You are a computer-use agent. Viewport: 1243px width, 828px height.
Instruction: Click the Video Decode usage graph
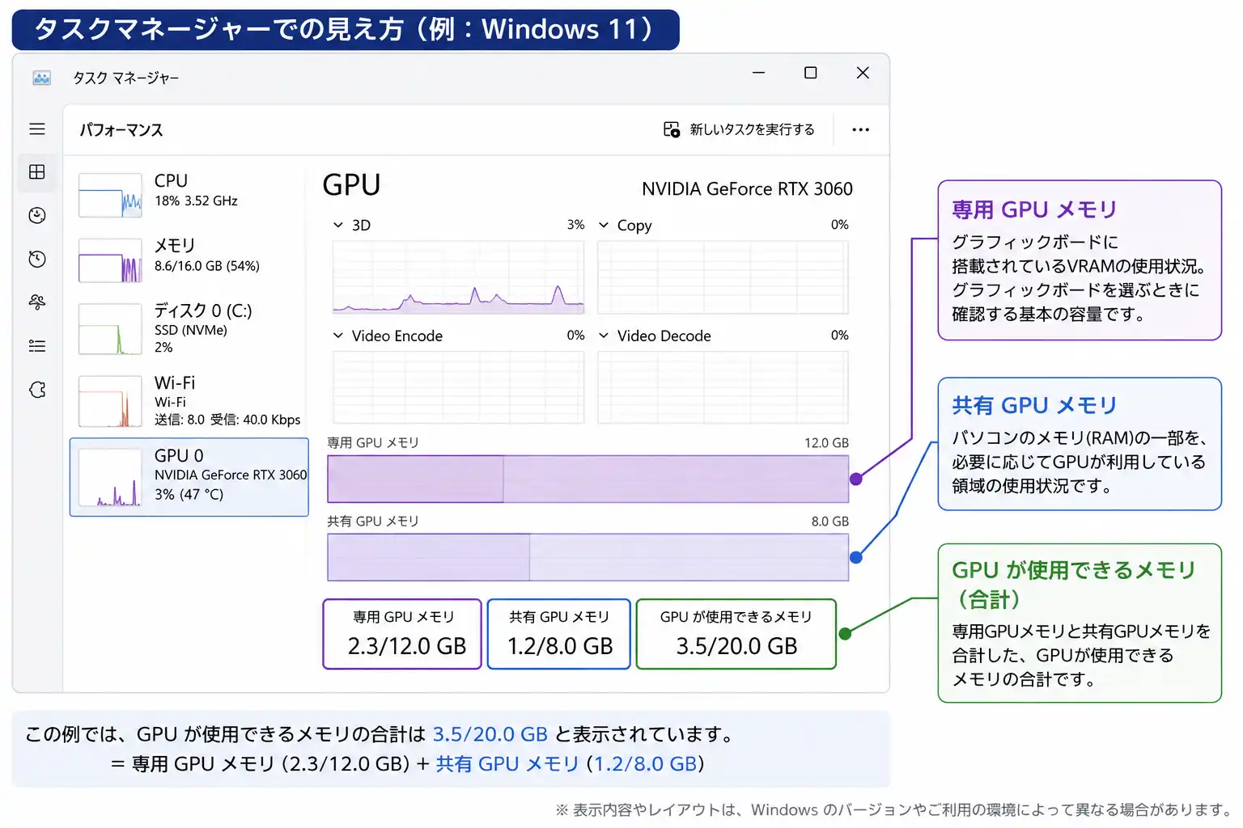tap(723, 387)
